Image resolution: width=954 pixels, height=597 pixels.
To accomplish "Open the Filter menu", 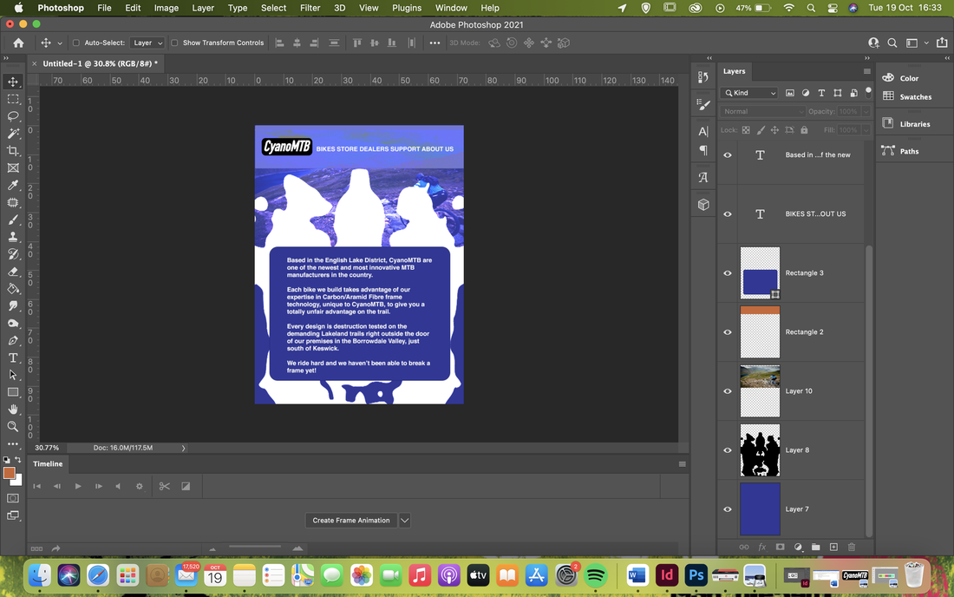I will pyautogui.click(x=310, y=8).
